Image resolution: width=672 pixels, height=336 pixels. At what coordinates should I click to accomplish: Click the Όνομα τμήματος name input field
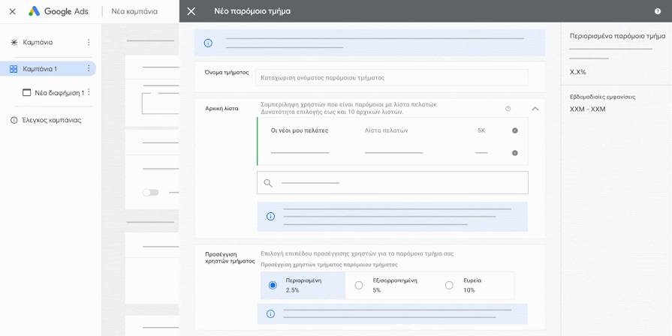pos(391,77)
